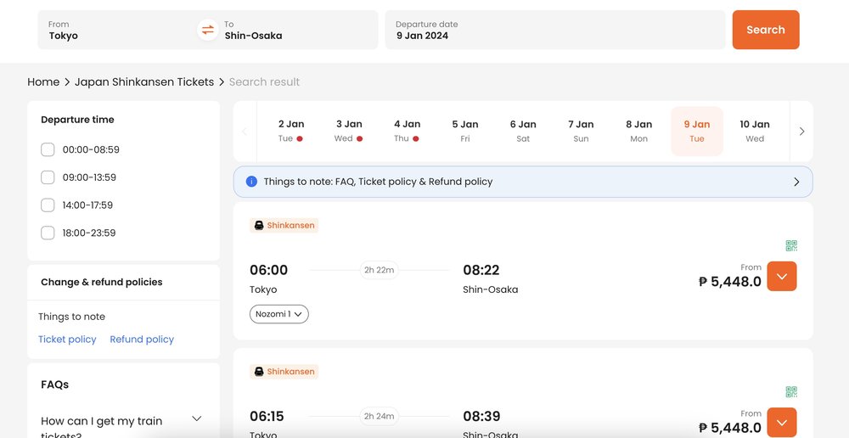Show previous dates with left arrow
Screen dimensions: 849x438
245,132
